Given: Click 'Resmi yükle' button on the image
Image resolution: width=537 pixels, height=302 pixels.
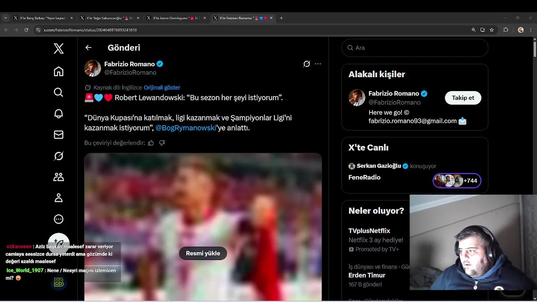Looking at the screenshot, I should coord(203,253).
